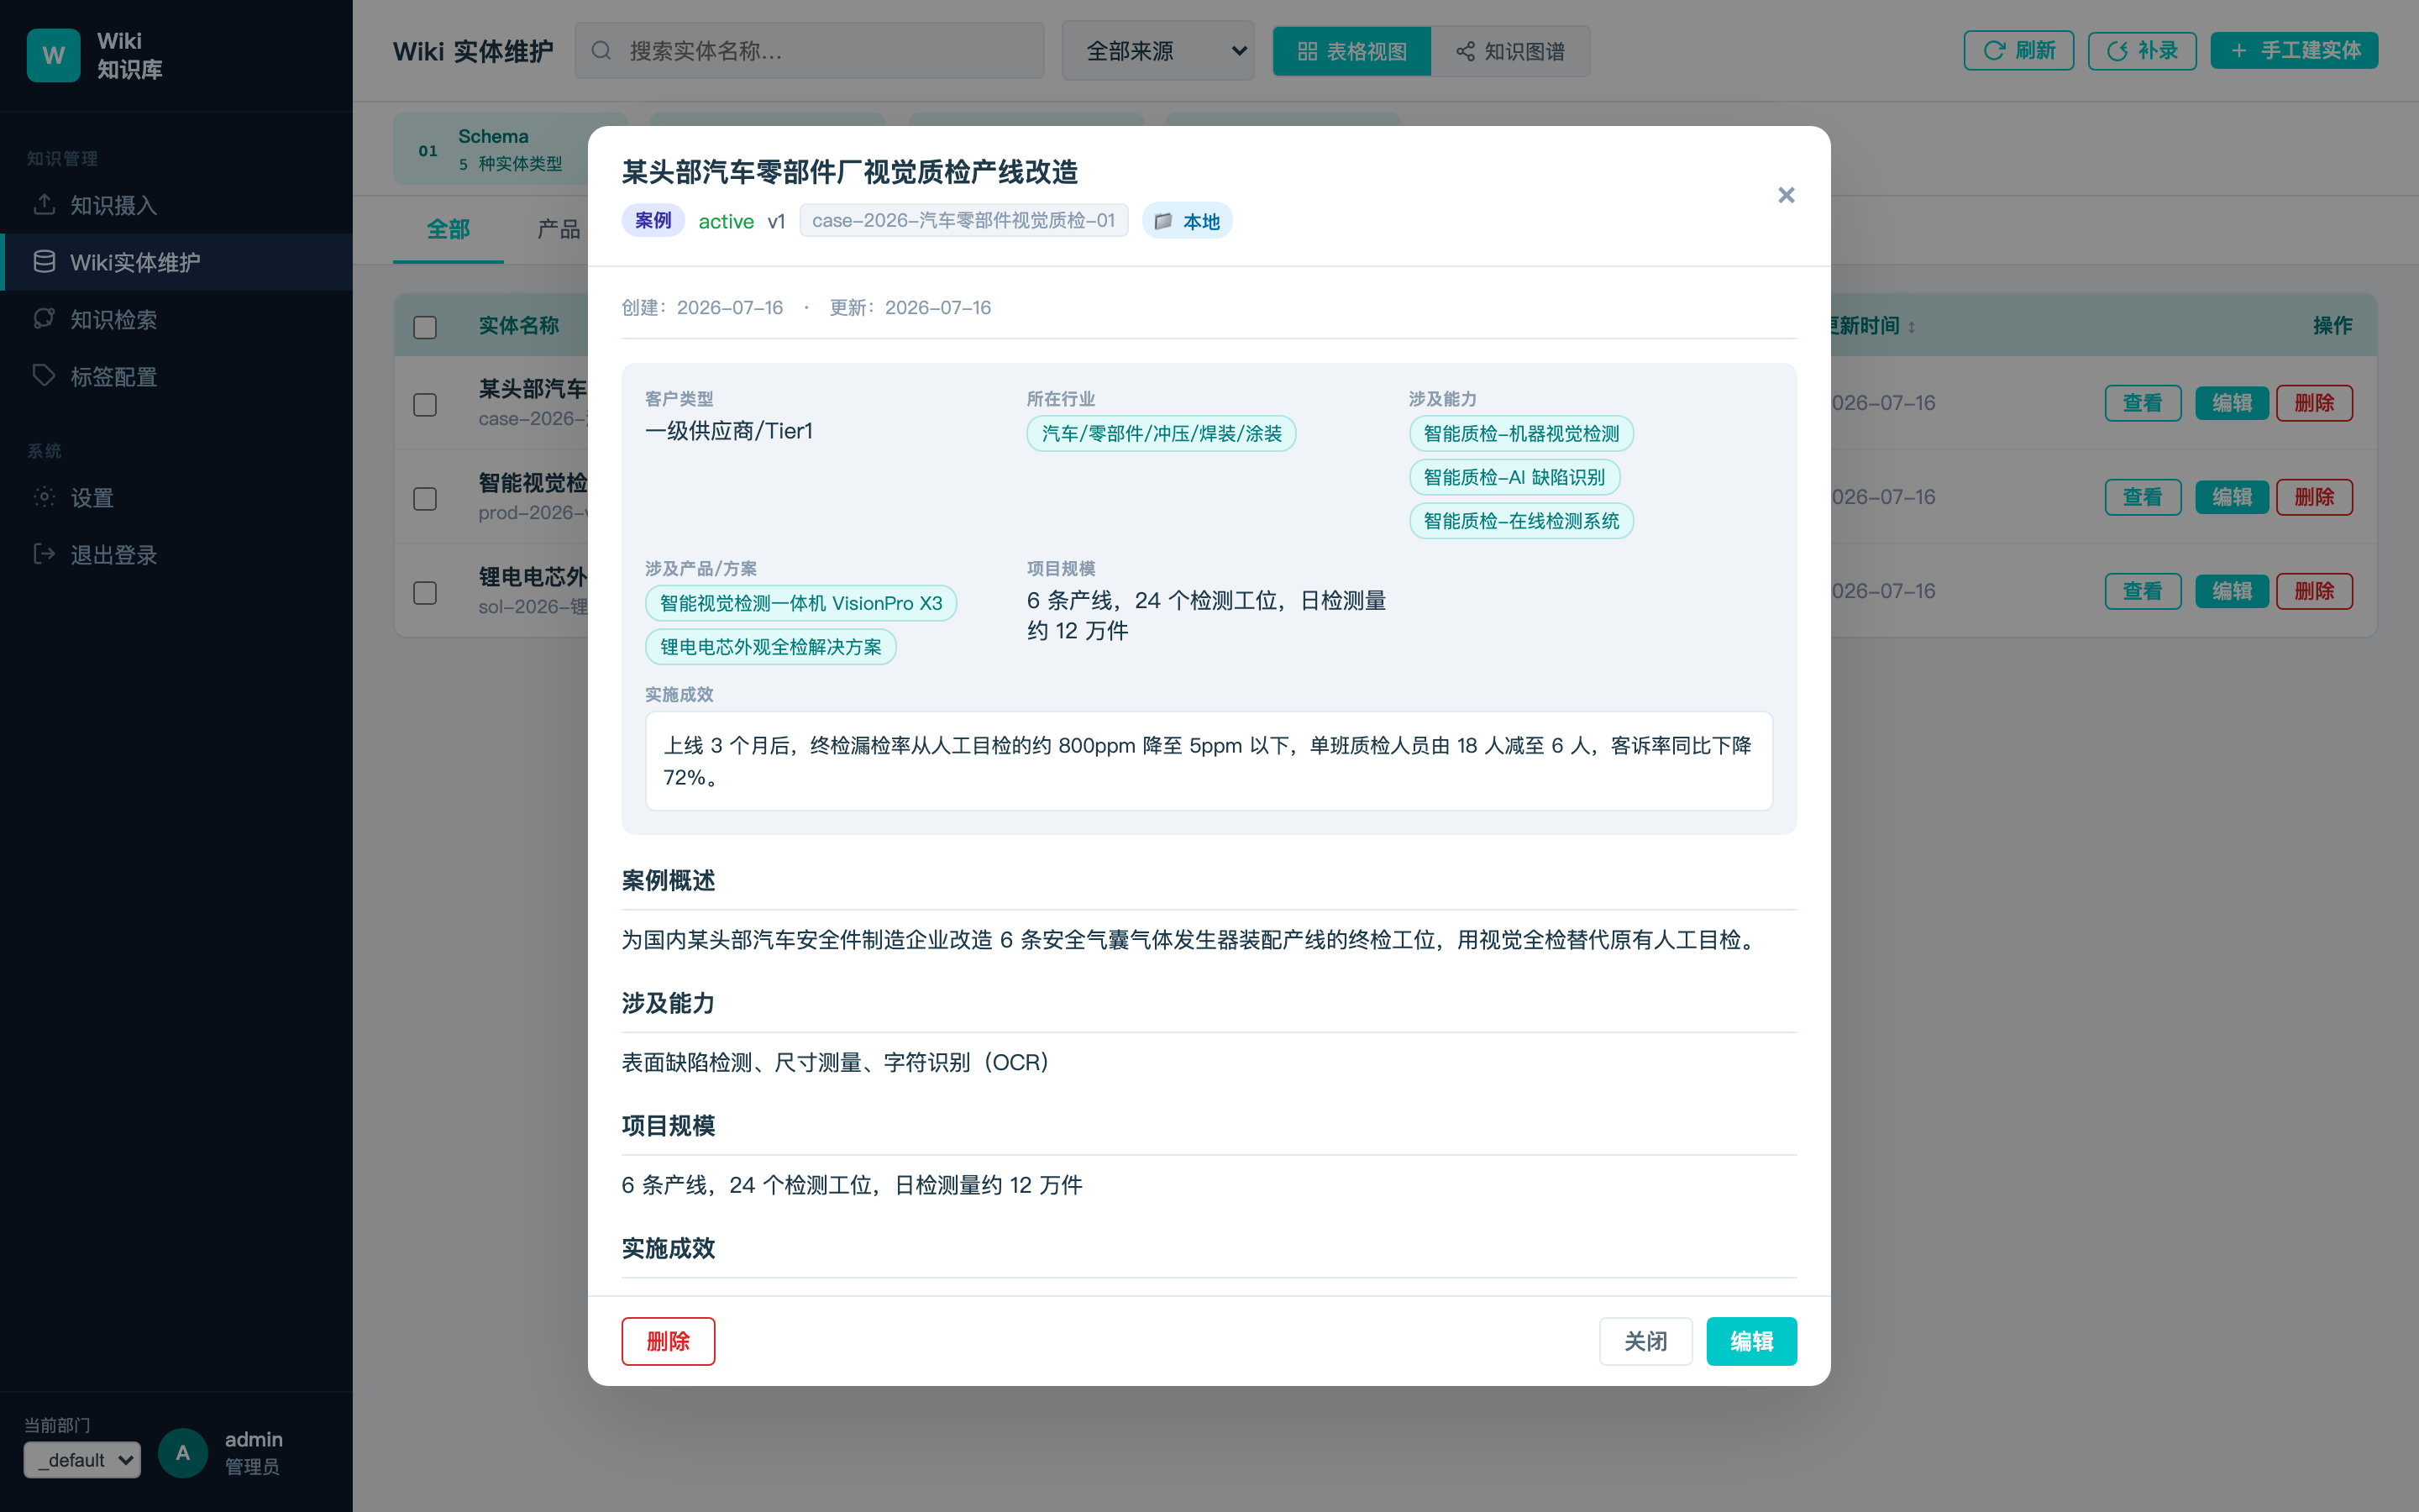Click the 智能视觉检测一体机 VisionPro X3 tag
Viewport: 2419px width, 1512px height.
(x=800, y=603)
